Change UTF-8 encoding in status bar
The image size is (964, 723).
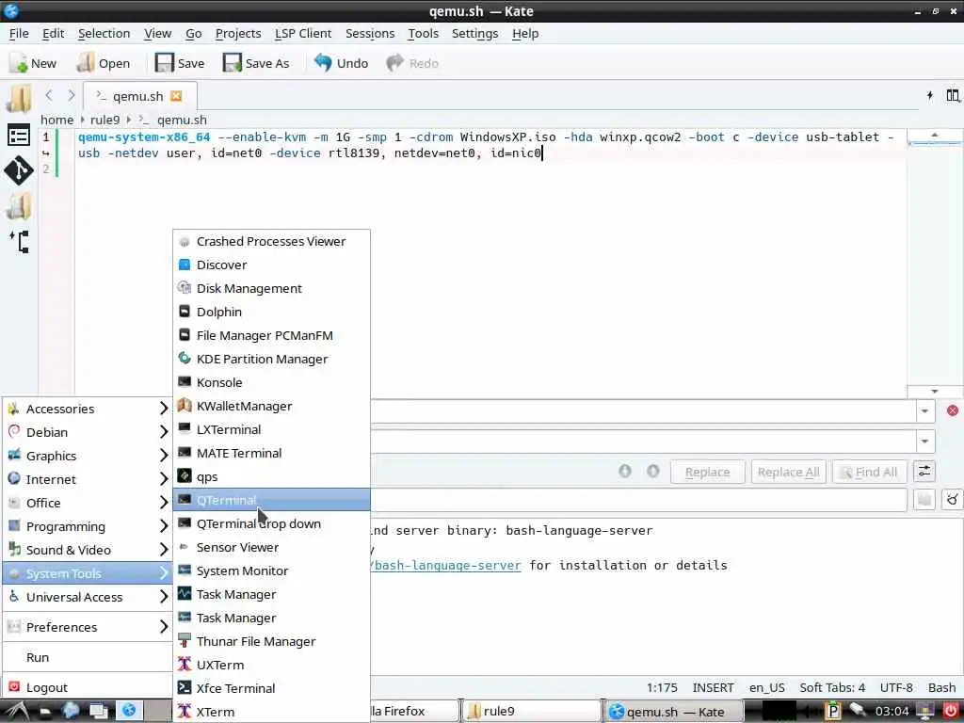click(896, 687)
